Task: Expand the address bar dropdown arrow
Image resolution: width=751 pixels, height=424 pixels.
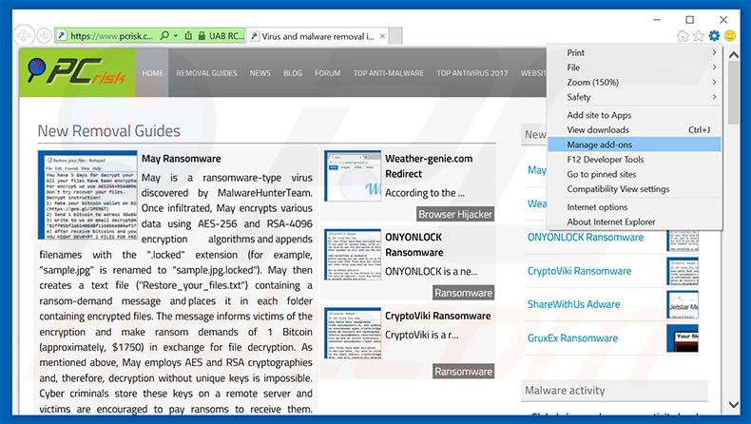Action: (x=176, y=36)
